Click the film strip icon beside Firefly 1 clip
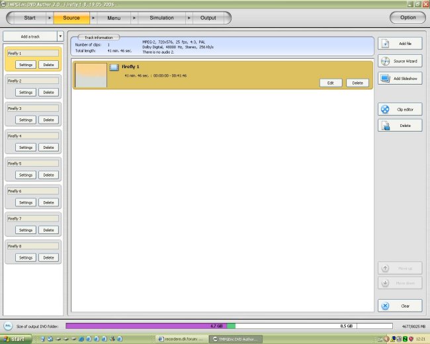 click(x=114, y=67)
